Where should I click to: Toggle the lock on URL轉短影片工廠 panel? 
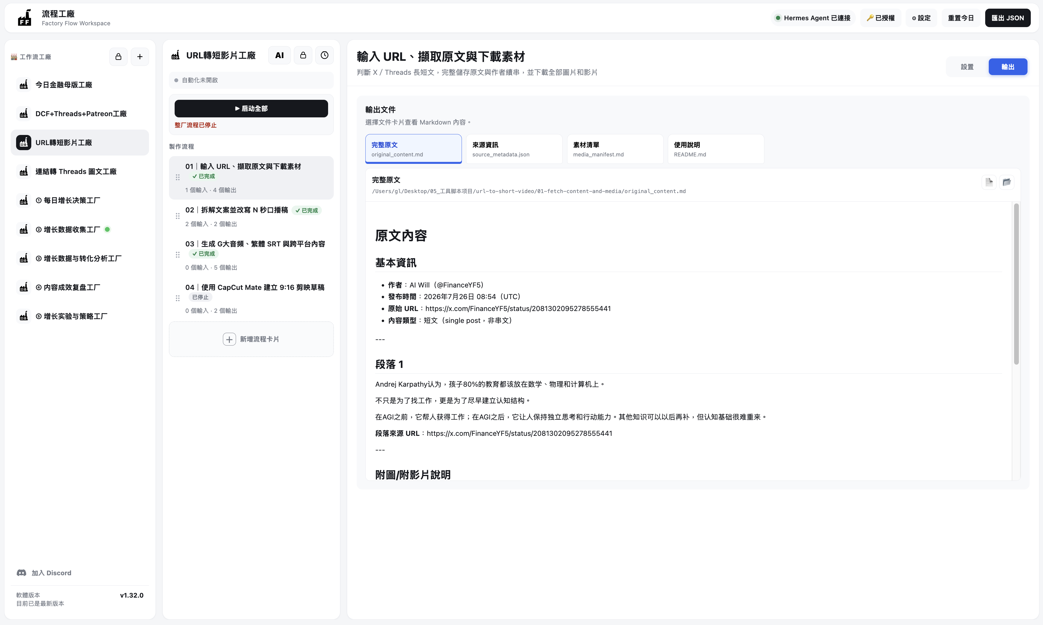click(303, 55)
